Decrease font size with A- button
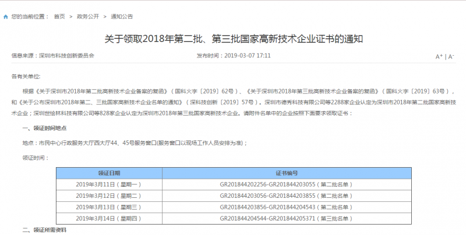The height and width of the screenshot is (235, 466). pos(451,57)
